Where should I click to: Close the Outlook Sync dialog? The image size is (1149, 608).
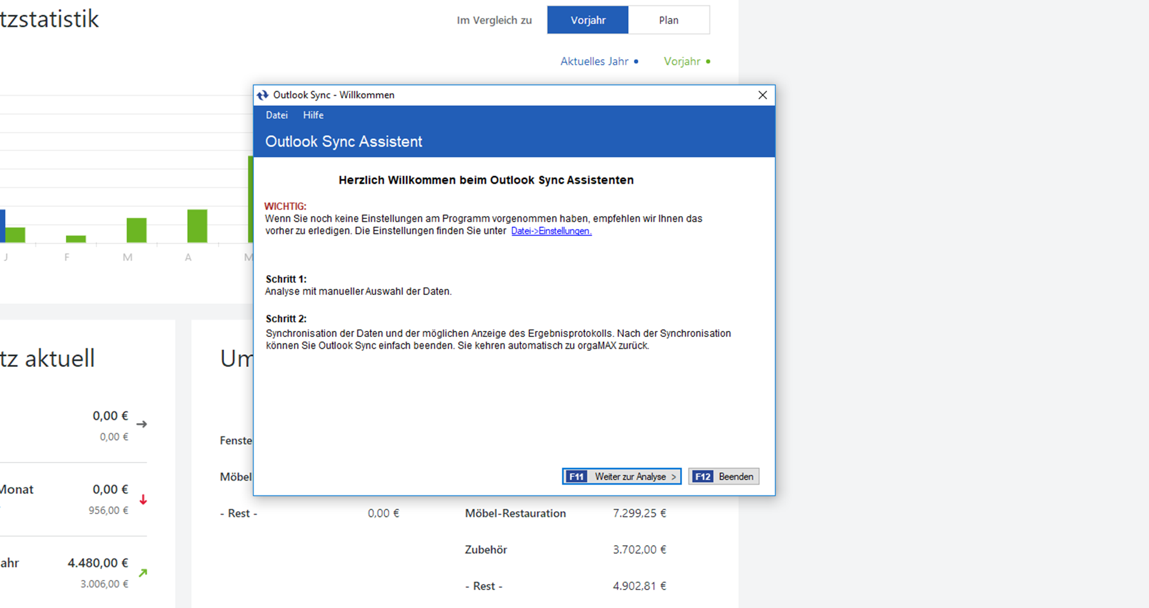click(x=762, y=95)
